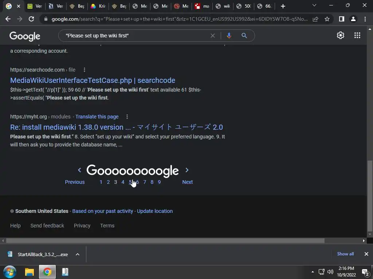Viewport: 373px width, 279px height.
Task: Click Update location link
Action: (155, 211)
